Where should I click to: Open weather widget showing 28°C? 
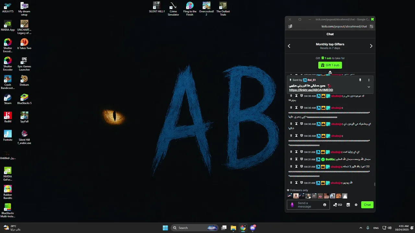pos(12,228)
